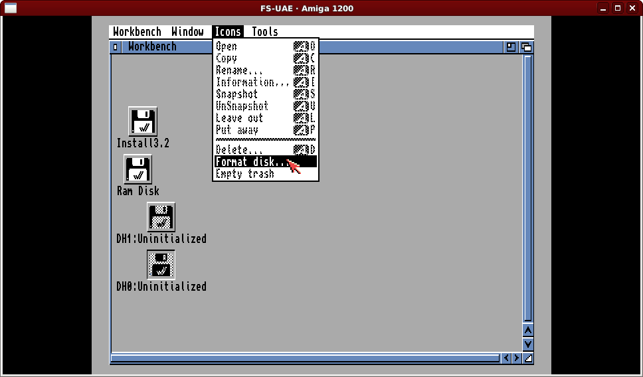Choose Delete... in the Icons menu

(266, 149)
